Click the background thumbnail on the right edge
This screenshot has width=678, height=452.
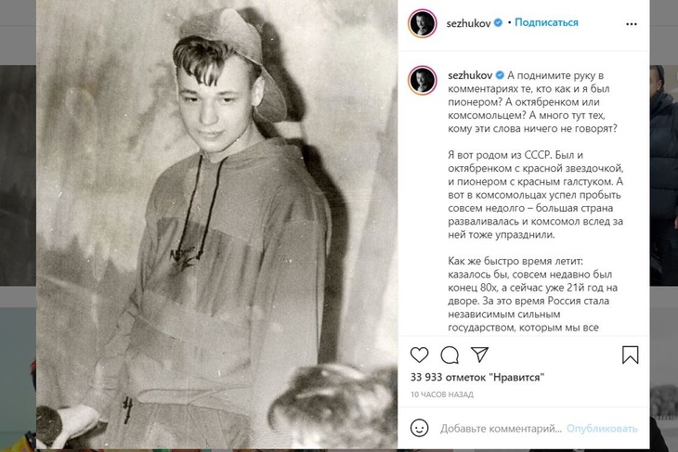(x=664, y=175)
